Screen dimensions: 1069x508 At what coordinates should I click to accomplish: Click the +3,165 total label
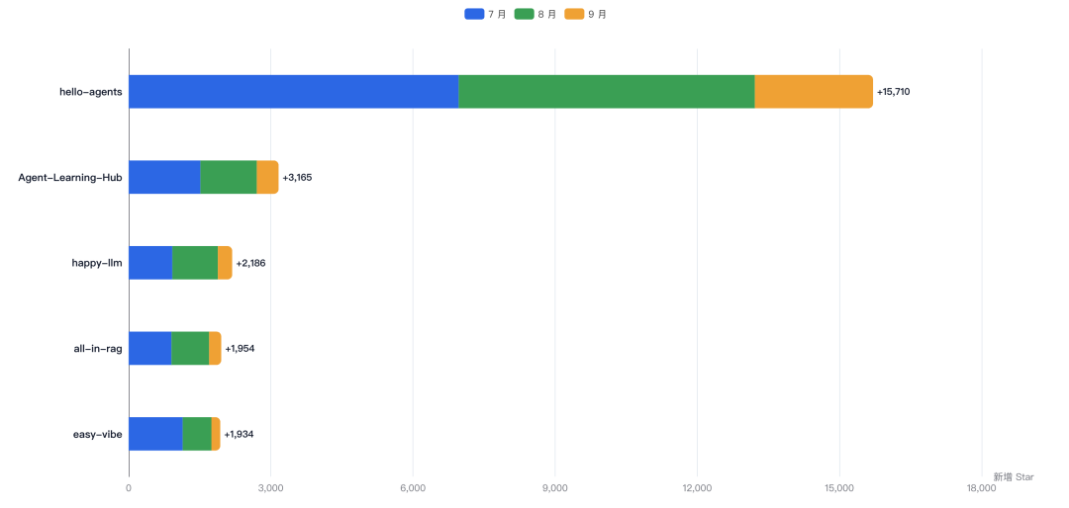(297, 178)
